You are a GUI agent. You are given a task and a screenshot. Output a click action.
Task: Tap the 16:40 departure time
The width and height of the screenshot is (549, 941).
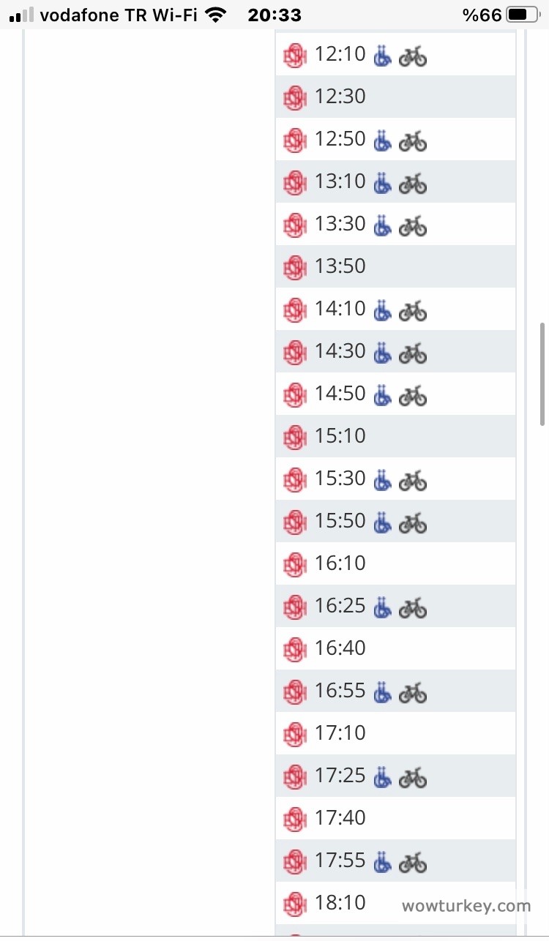coord(340,648)
